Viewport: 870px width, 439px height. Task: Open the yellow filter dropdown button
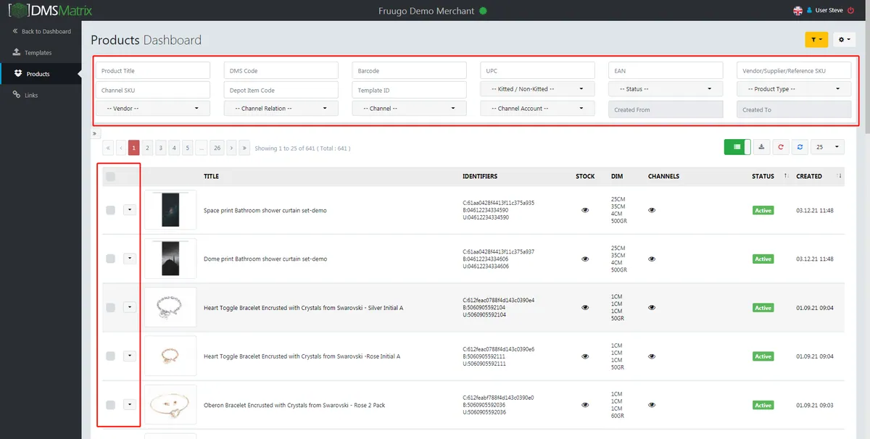(x=816, y=40)
